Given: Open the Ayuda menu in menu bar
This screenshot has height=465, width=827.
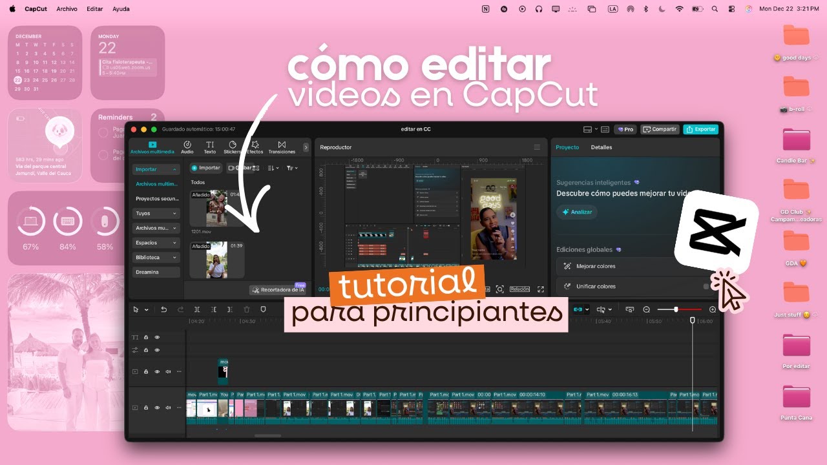Looking at the screenshot, I should [121, 9].
